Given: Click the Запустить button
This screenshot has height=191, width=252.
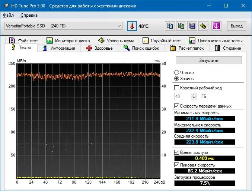Looking at the screenshot, I should (x=208, y=60).
